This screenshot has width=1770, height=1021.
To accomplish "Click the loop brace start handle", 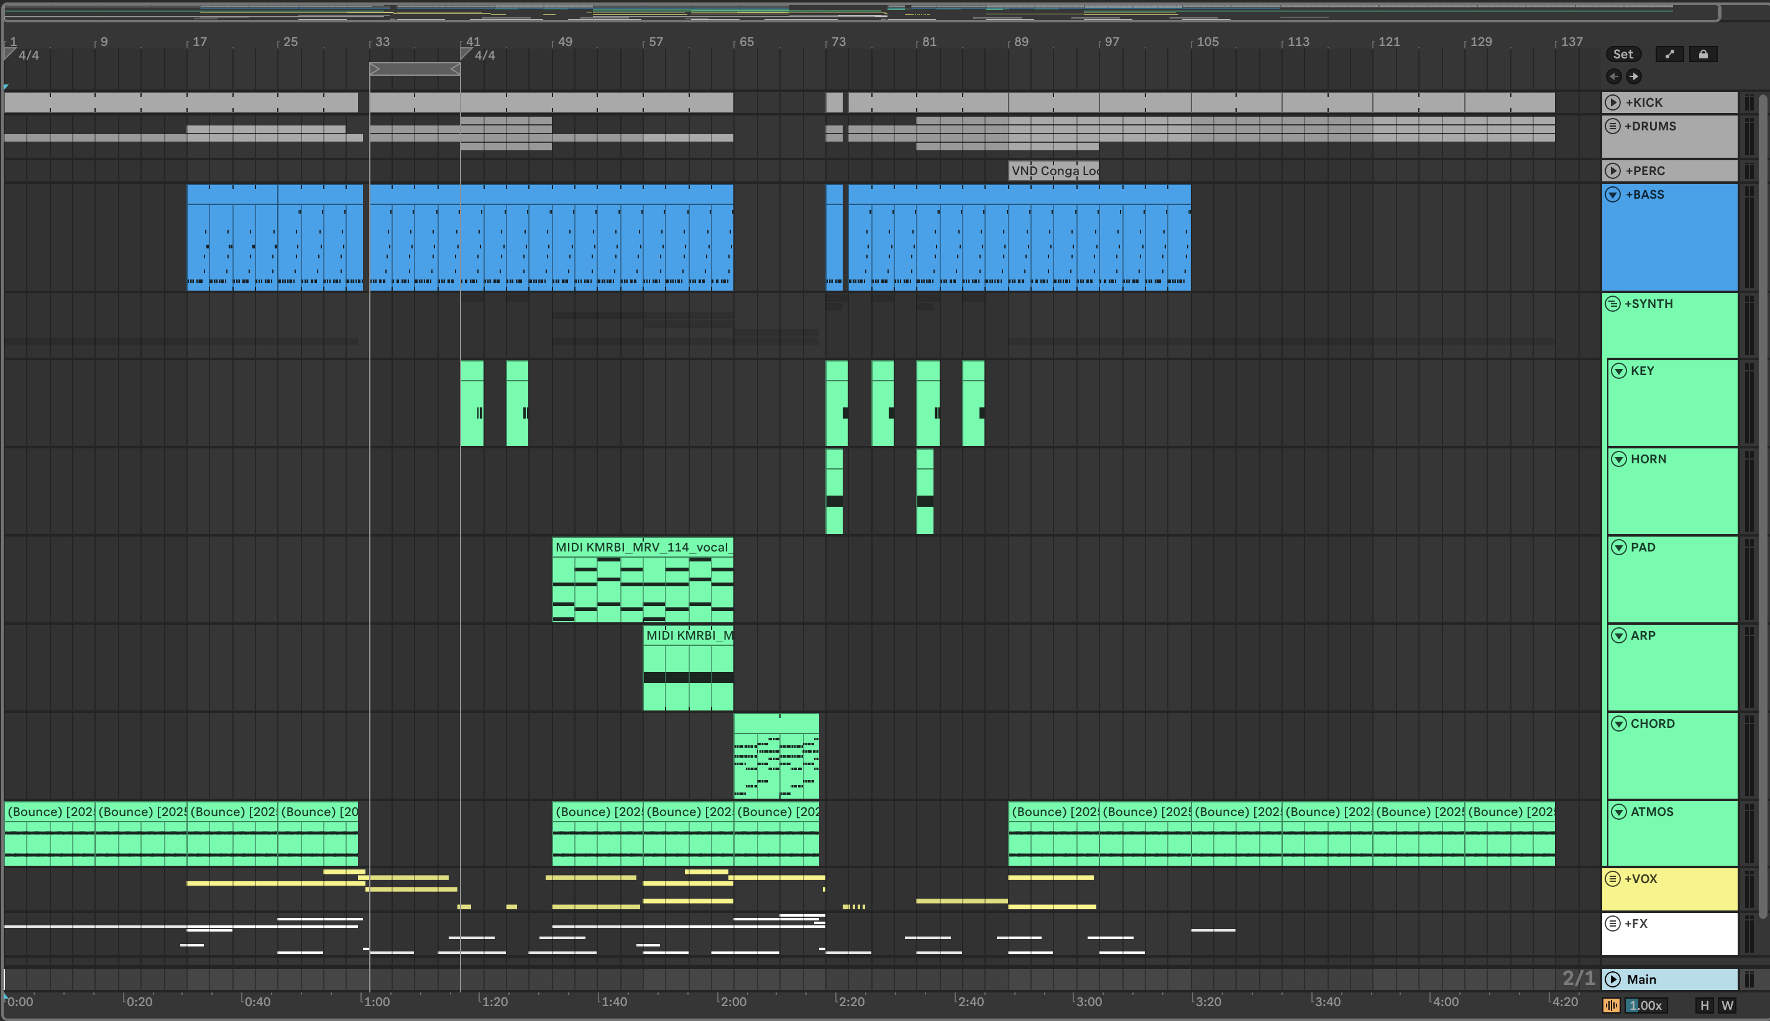I will coord(375,69).
